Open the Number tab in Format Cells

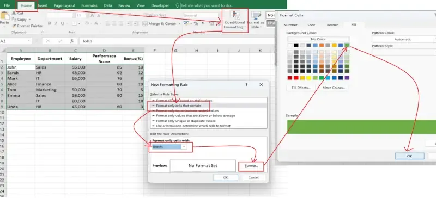click(290, 25)
